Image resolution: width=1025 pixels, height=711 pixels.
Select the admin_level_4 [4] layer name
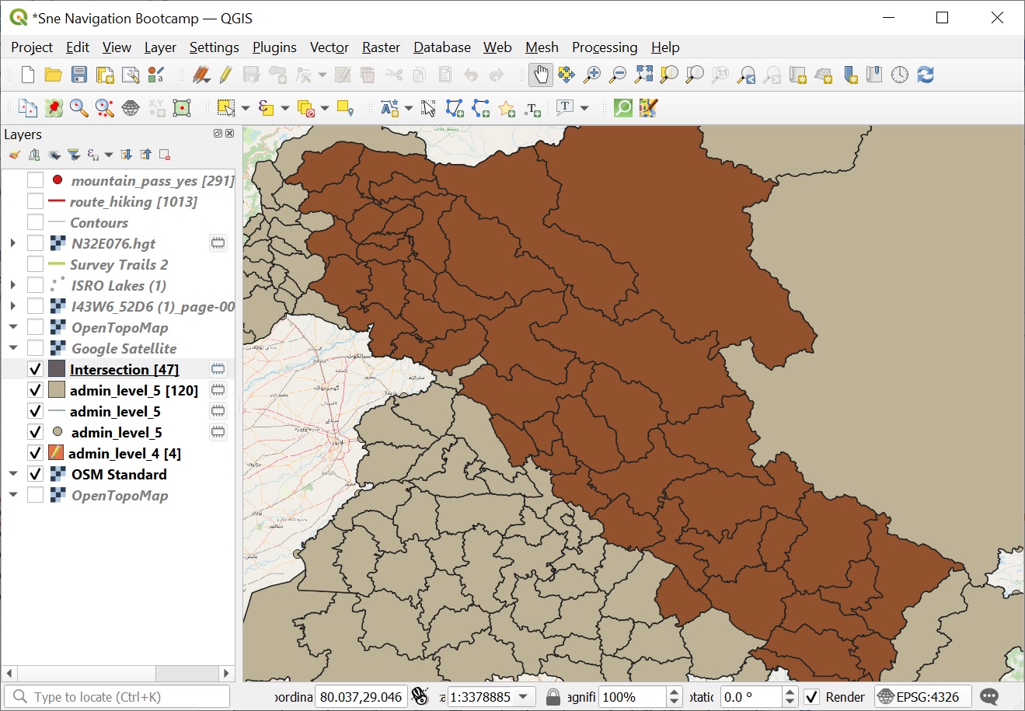124,453
